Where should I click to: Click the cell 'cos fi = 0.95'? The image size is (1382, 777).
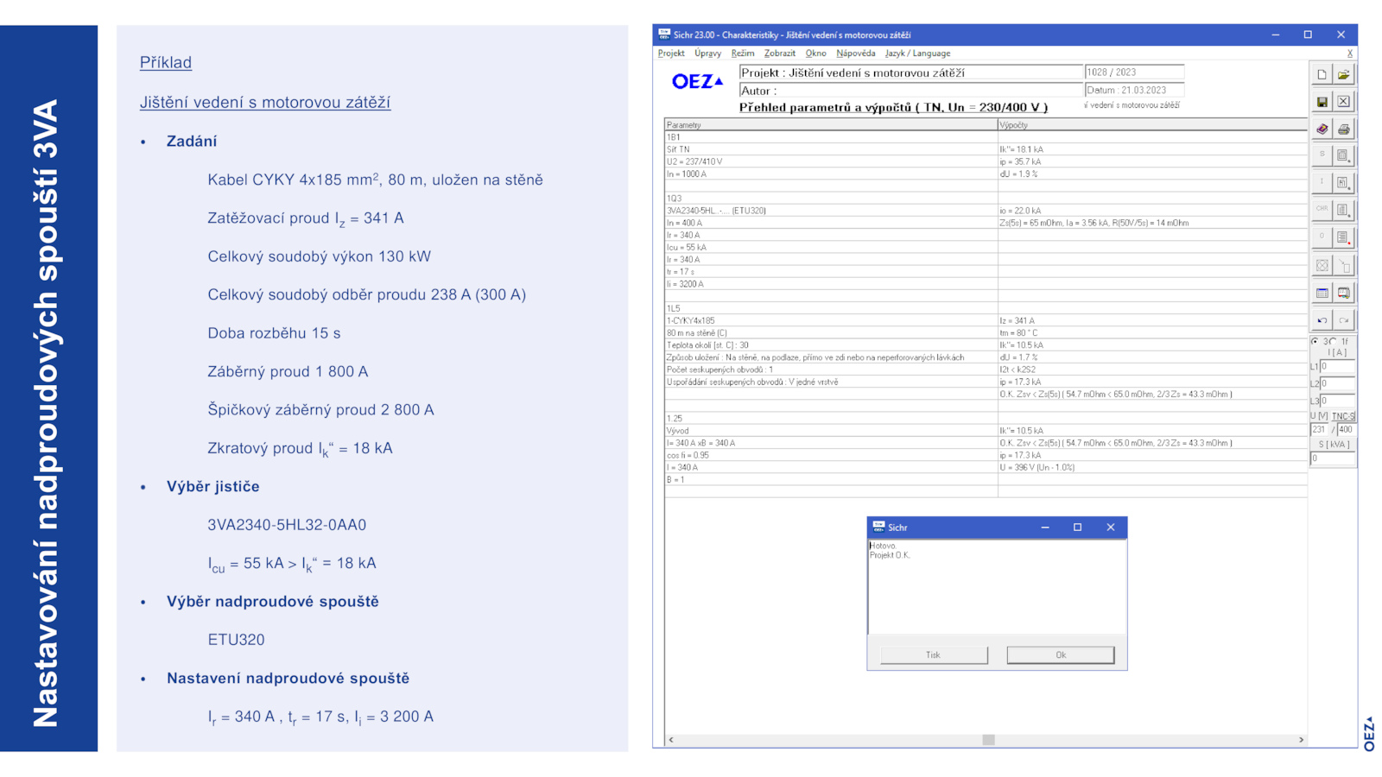pos(831,455)
